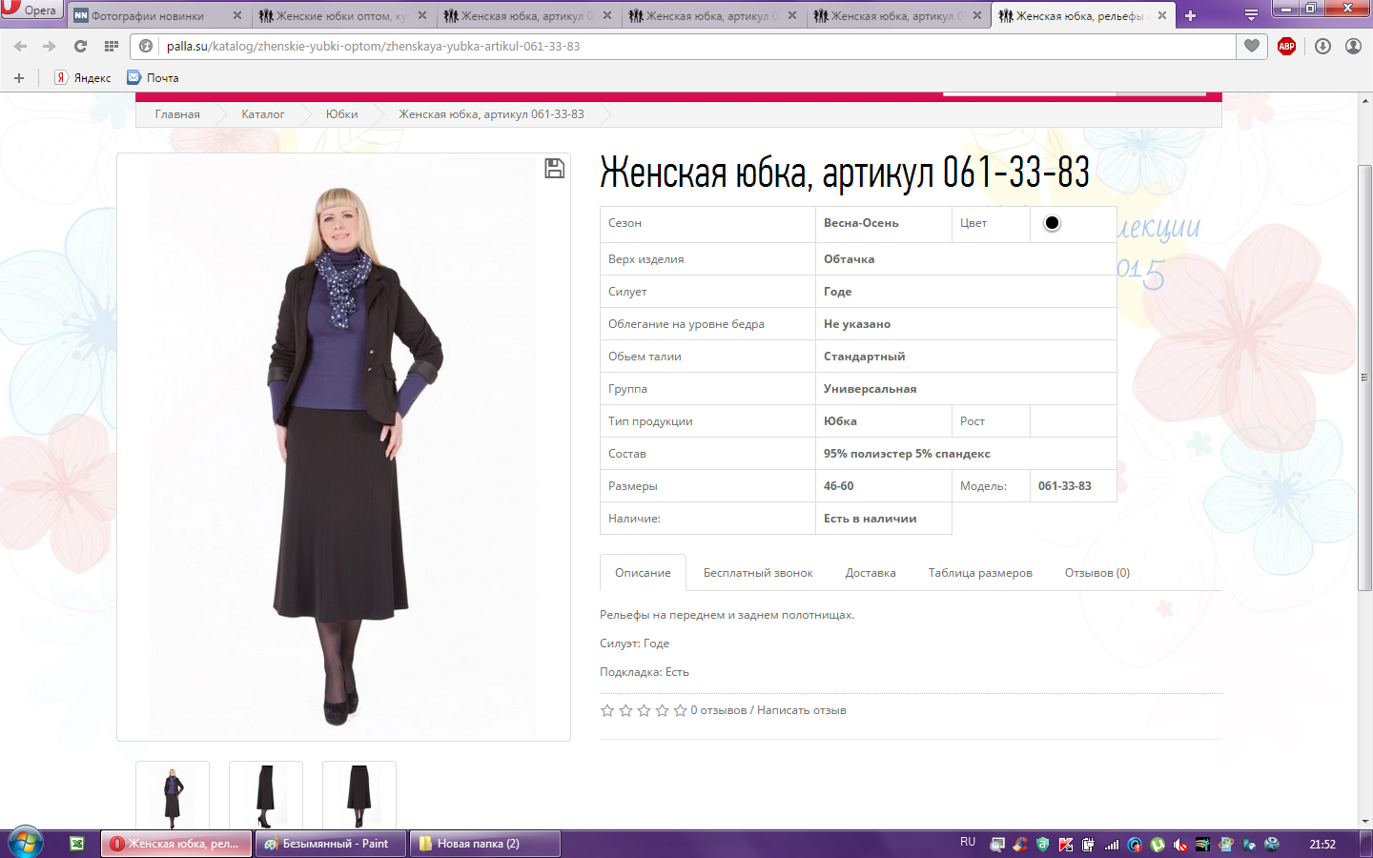
Task: Rate the product with the first star
Action: tap(607, 710)
